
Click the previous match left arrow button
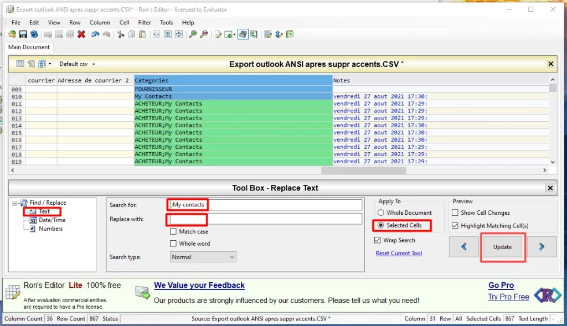(x=464, y=247)
